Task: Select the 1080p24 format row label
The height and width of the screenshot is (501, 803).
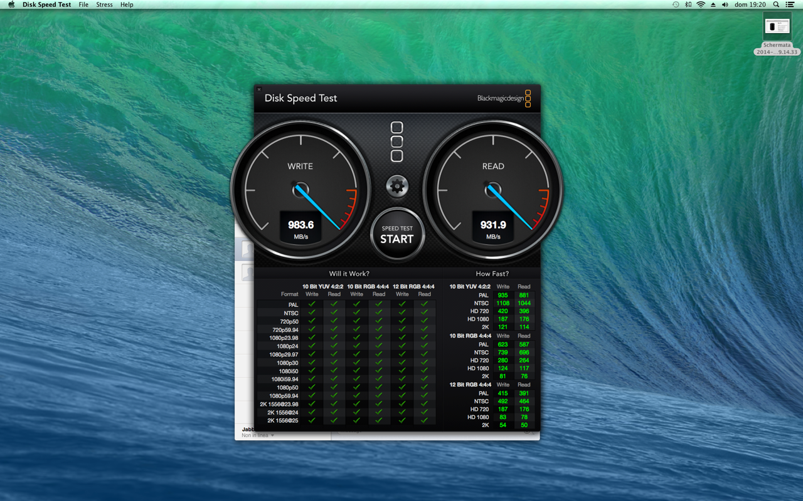Action: click(287, 346)
